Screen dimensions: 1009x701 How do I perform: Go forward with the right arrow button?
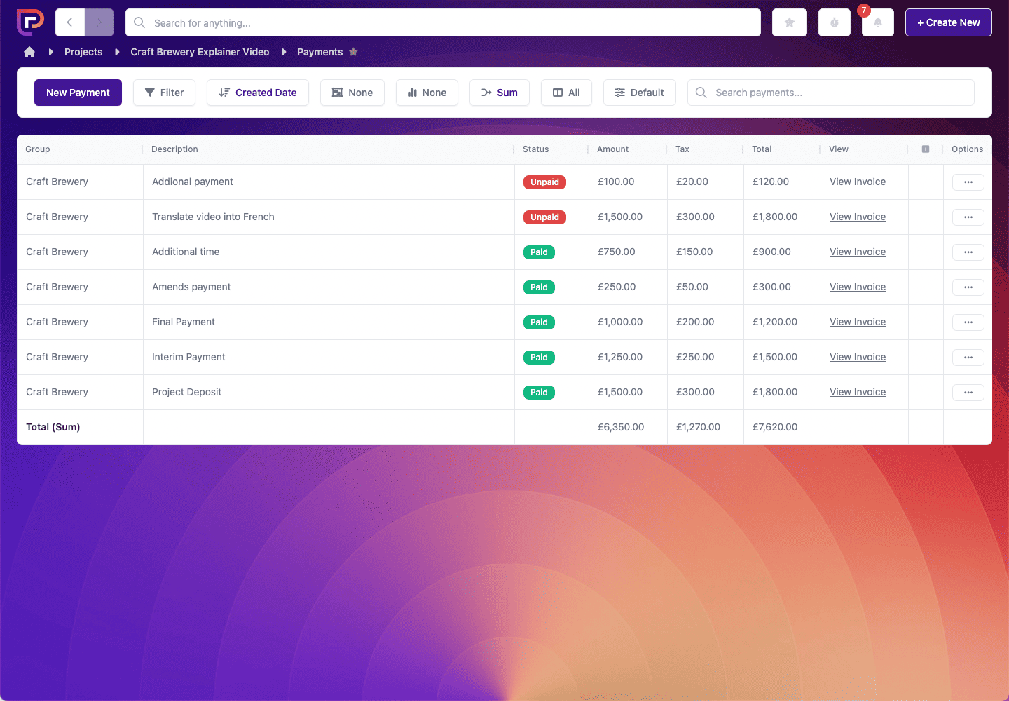point(99,22)
